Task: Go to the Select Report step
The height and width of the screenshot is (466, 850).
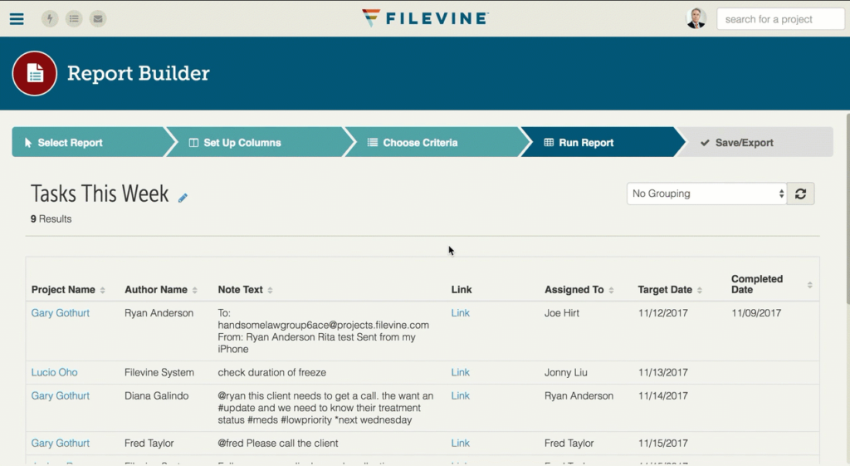Action: pos(90,142)
